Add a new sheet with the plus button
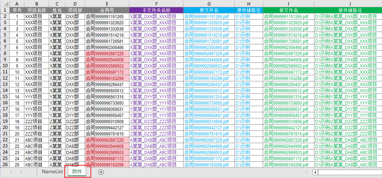382x178 pixels. click(101, 172)
